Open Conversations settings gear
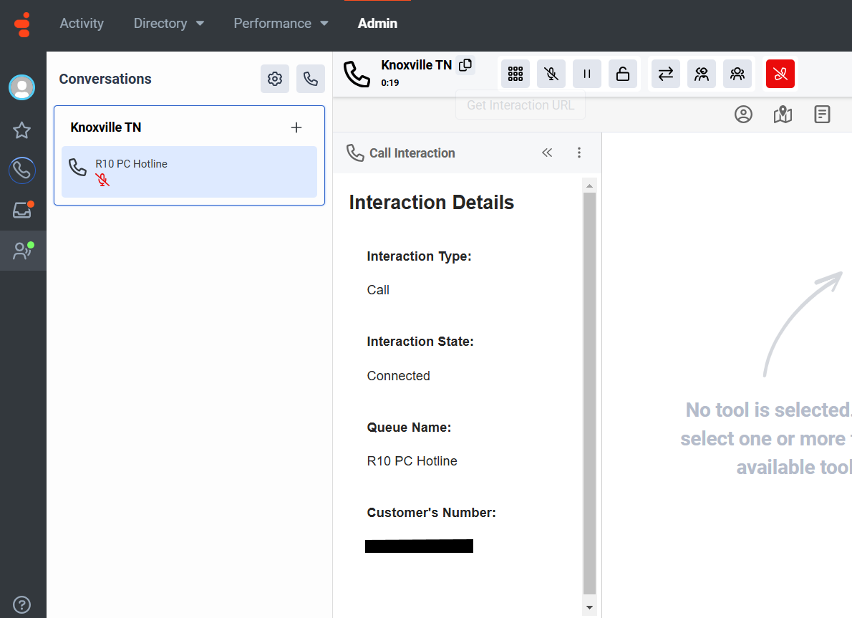 click(274, 79)
